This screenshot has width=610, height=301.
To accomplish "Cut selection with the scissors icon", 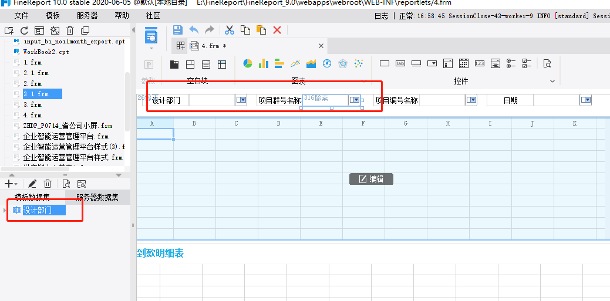I will pos(230,30).
